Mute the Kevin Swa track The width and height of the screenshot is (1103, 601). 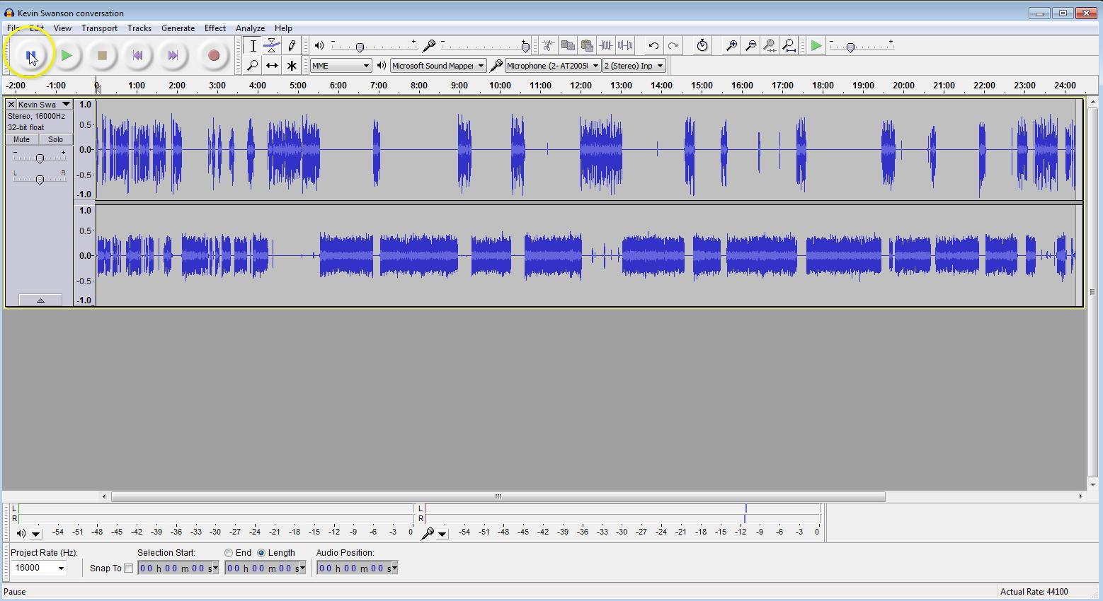[x=21, y=139]
